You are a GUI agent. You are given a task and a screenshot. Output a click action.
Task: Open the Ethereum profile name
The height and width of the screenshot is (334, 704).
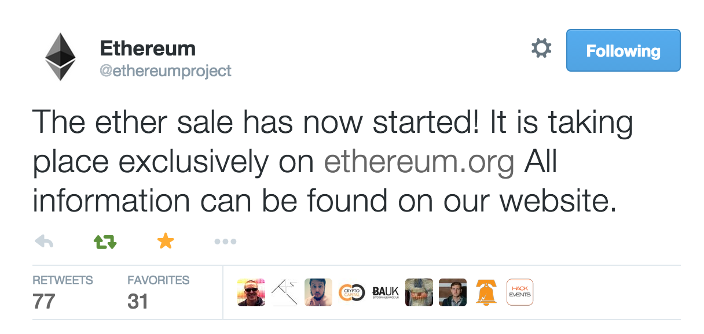pyautogui.click(x=148, y=49)
